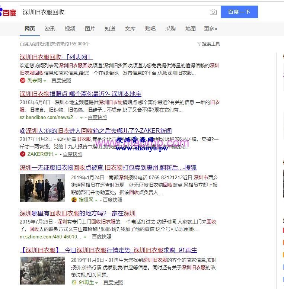The width and height of the screenshot is (284, 289).
Task: Click the date 2015年6月8日 in the snippet
Action: coord(35,102)
